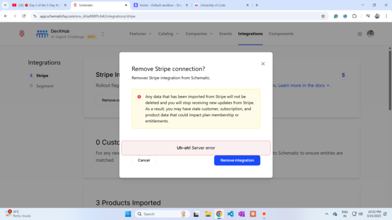Open the Extensions puzzle icon
Image resolution: width=392 pixels, height=220 pixels.
tap(354, 16)
